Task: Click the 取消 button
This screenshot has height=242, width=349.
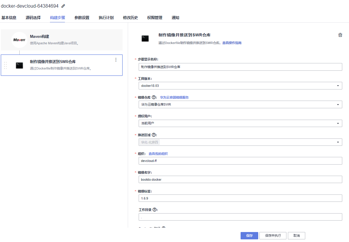Action: click(x=296, y=236)
